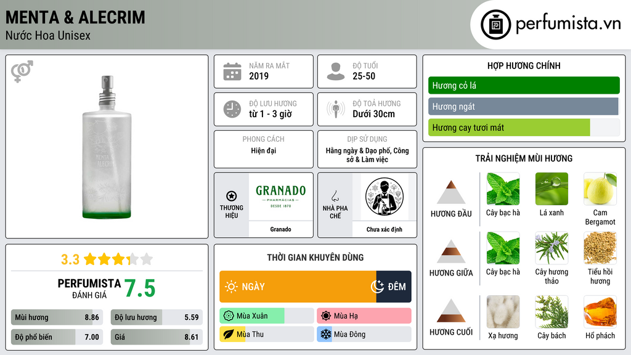
Task: Click the Hương cuối pyramid icon
Action: click(x=451, y=311)
